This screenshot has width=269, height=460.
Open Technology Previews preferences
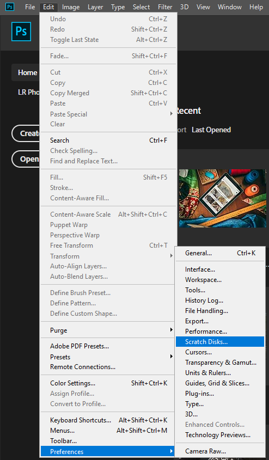pos(220,435)
